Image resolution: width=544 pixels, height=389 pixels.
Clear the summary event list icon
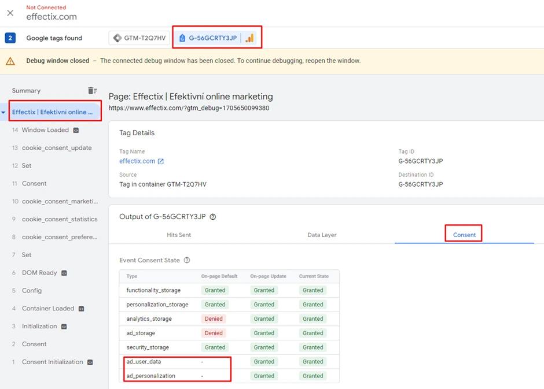pos(92,91)
